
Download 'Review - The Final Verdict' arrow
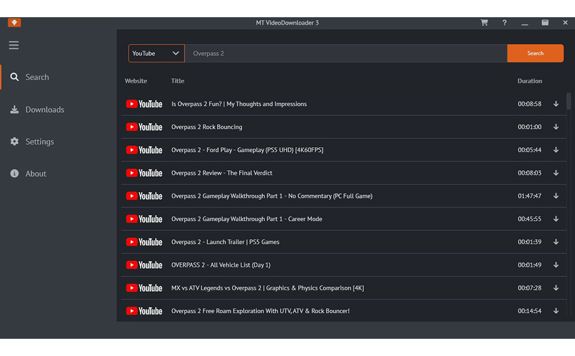(556, 173)
